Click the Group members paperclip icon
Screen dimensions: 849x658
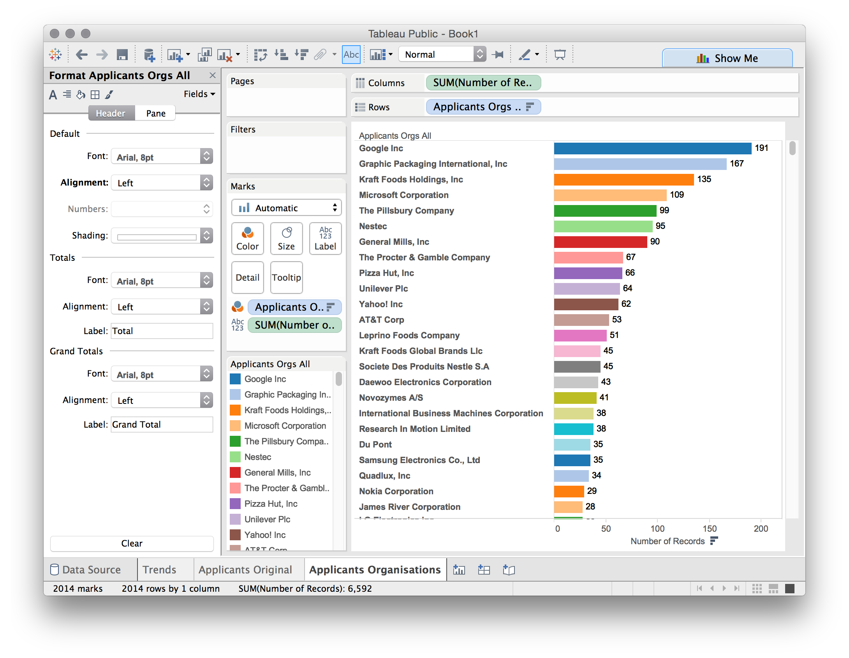(320, 55)
